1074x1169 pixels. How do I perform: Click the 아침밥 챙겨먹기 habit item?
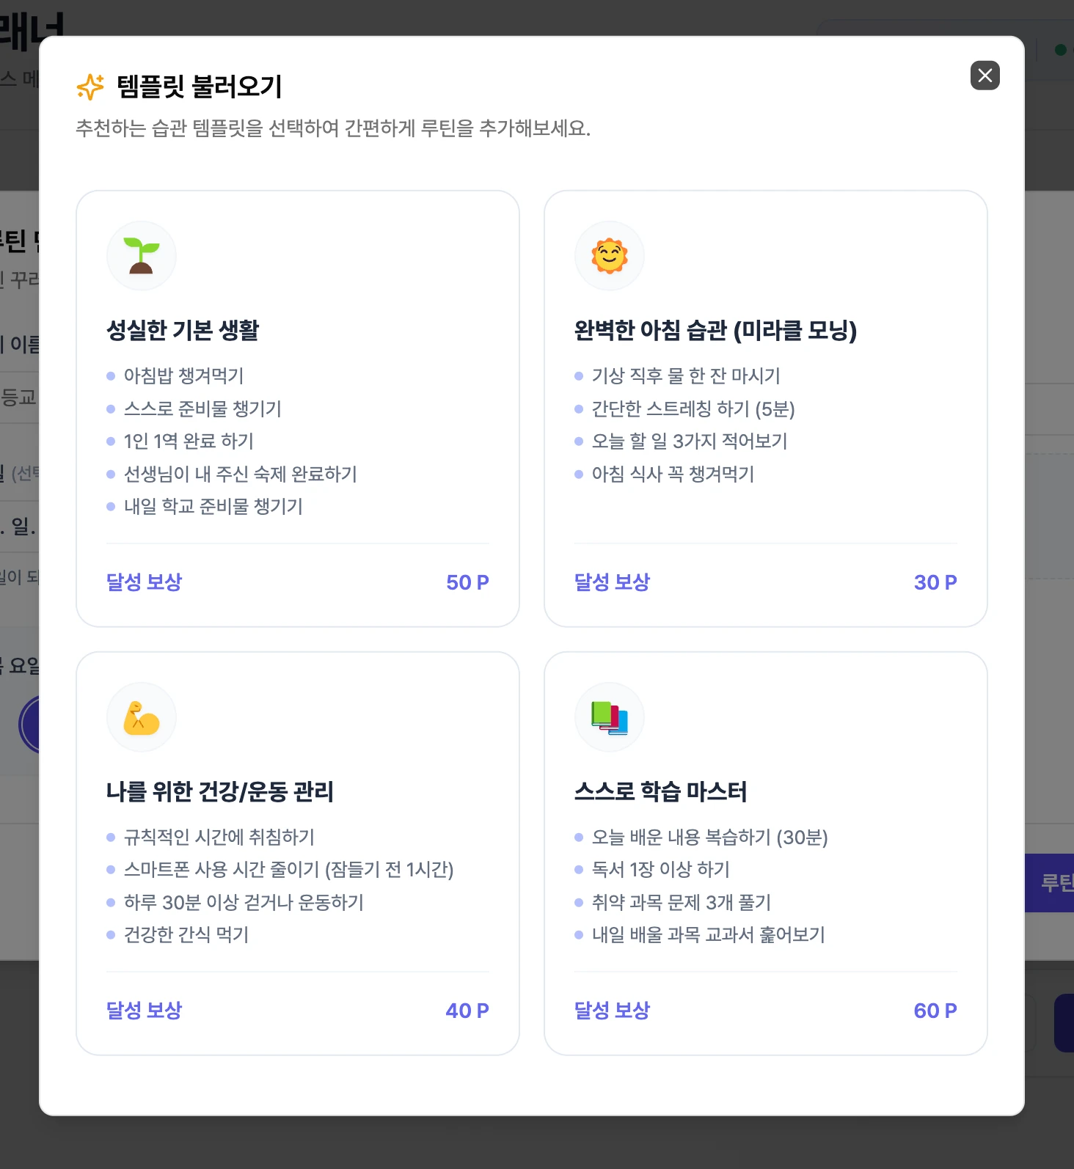183,375
